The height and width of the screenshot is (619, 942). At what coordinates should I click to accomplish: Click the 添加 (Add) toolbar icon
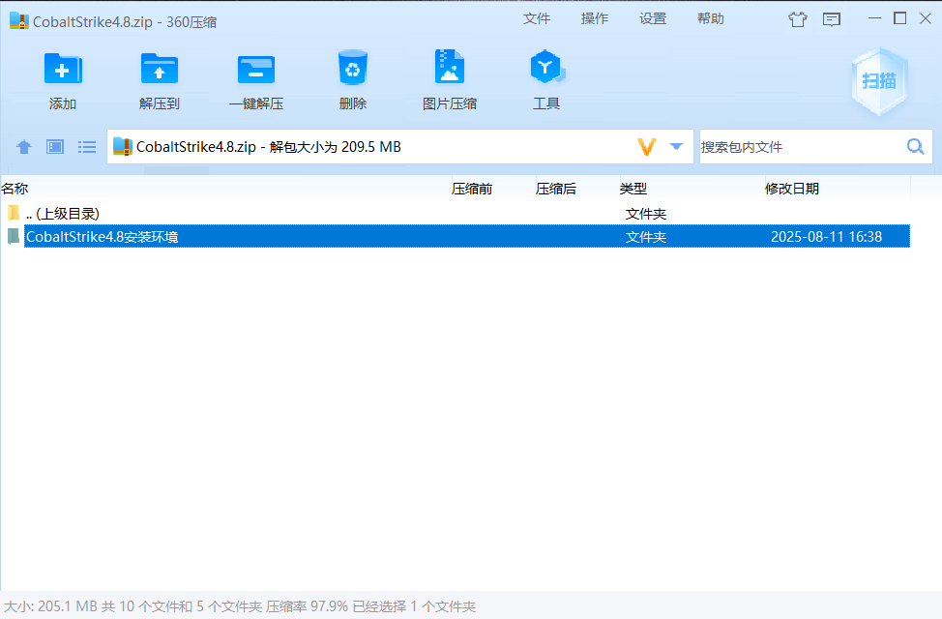tap(63, 69)
